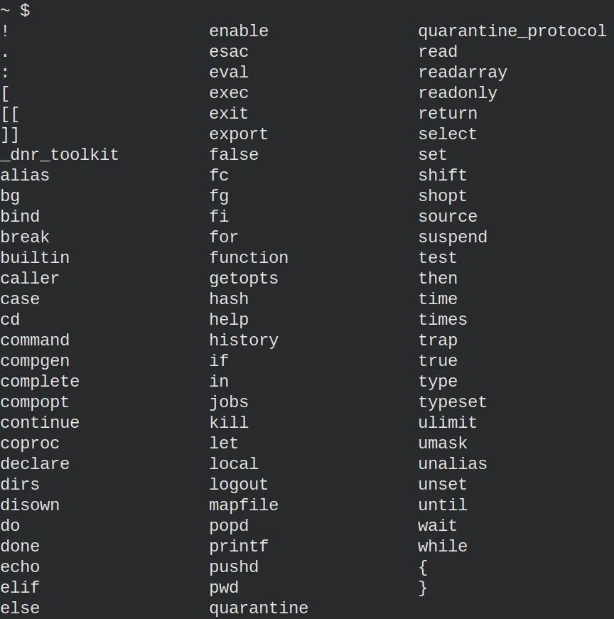Click the 'typeset' entry
The height and width of the screenshot is (619, 614).
point(453,402)
